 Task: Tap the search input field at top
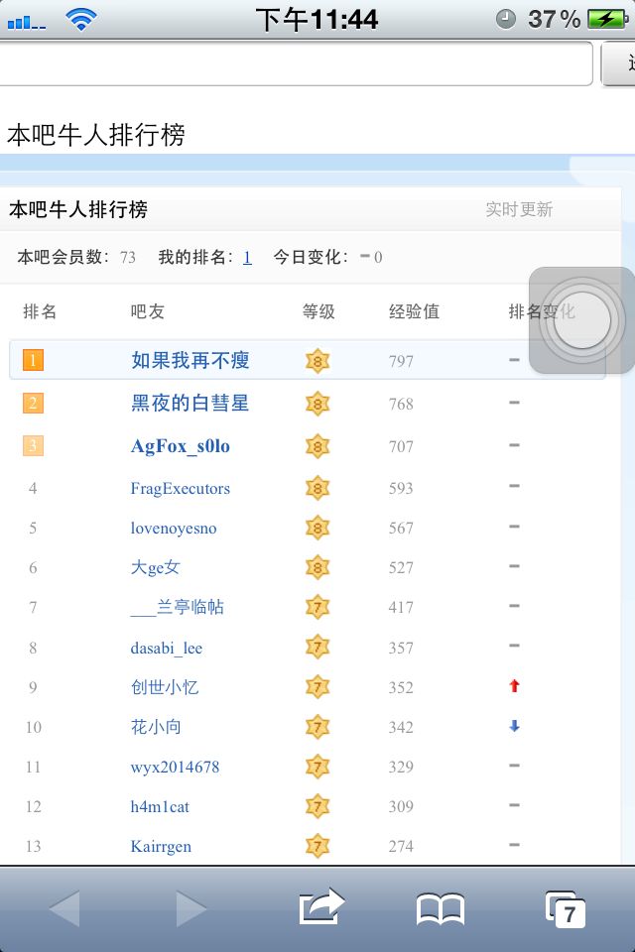296,64
